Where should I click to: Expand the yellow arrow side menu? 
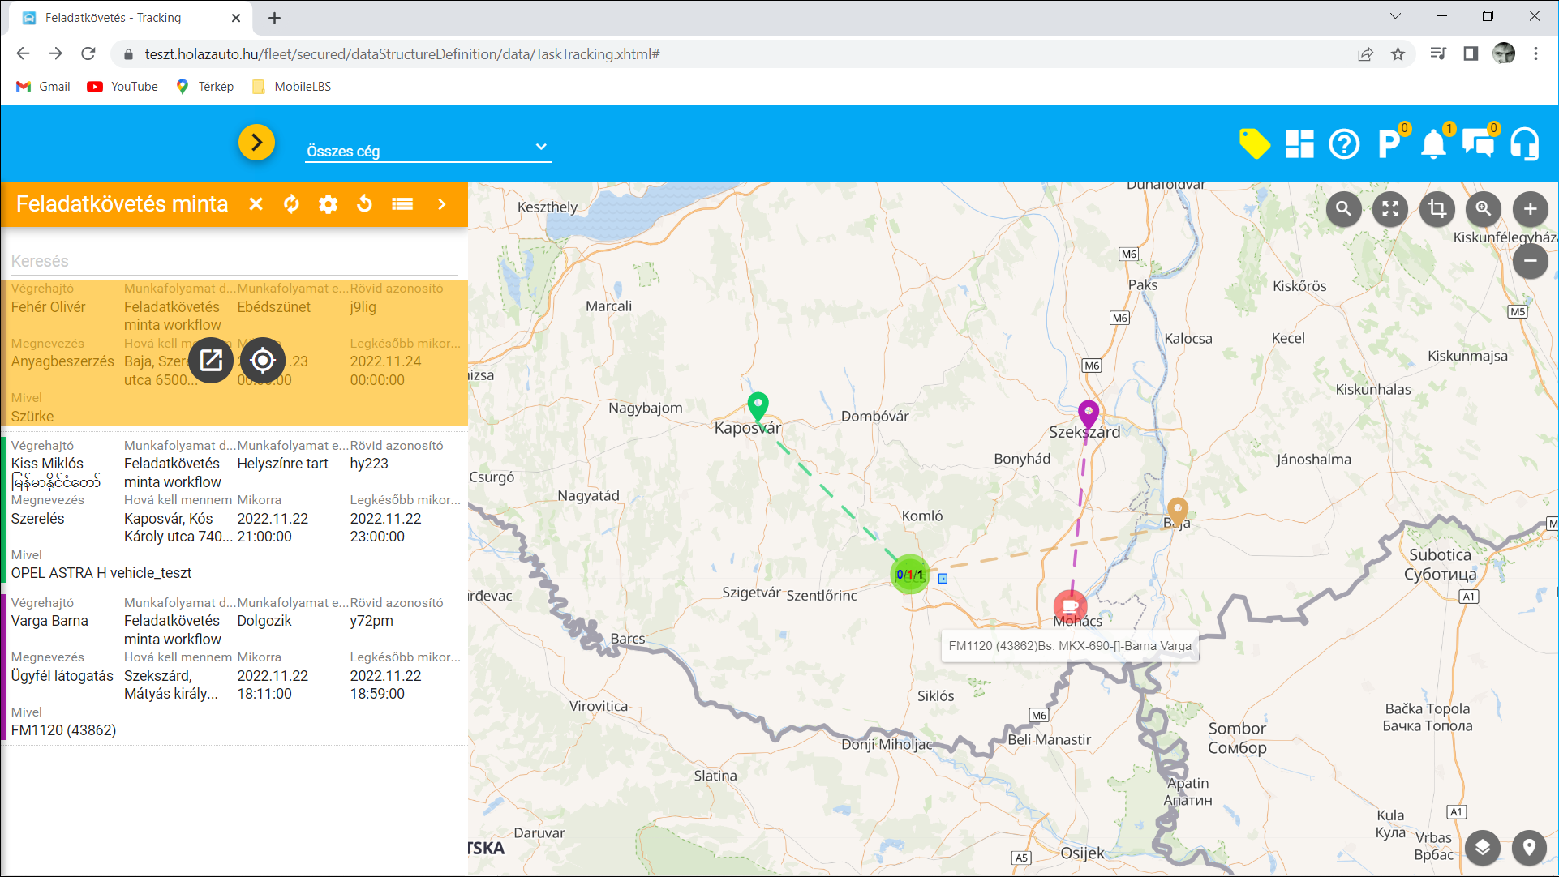(256, 143)
